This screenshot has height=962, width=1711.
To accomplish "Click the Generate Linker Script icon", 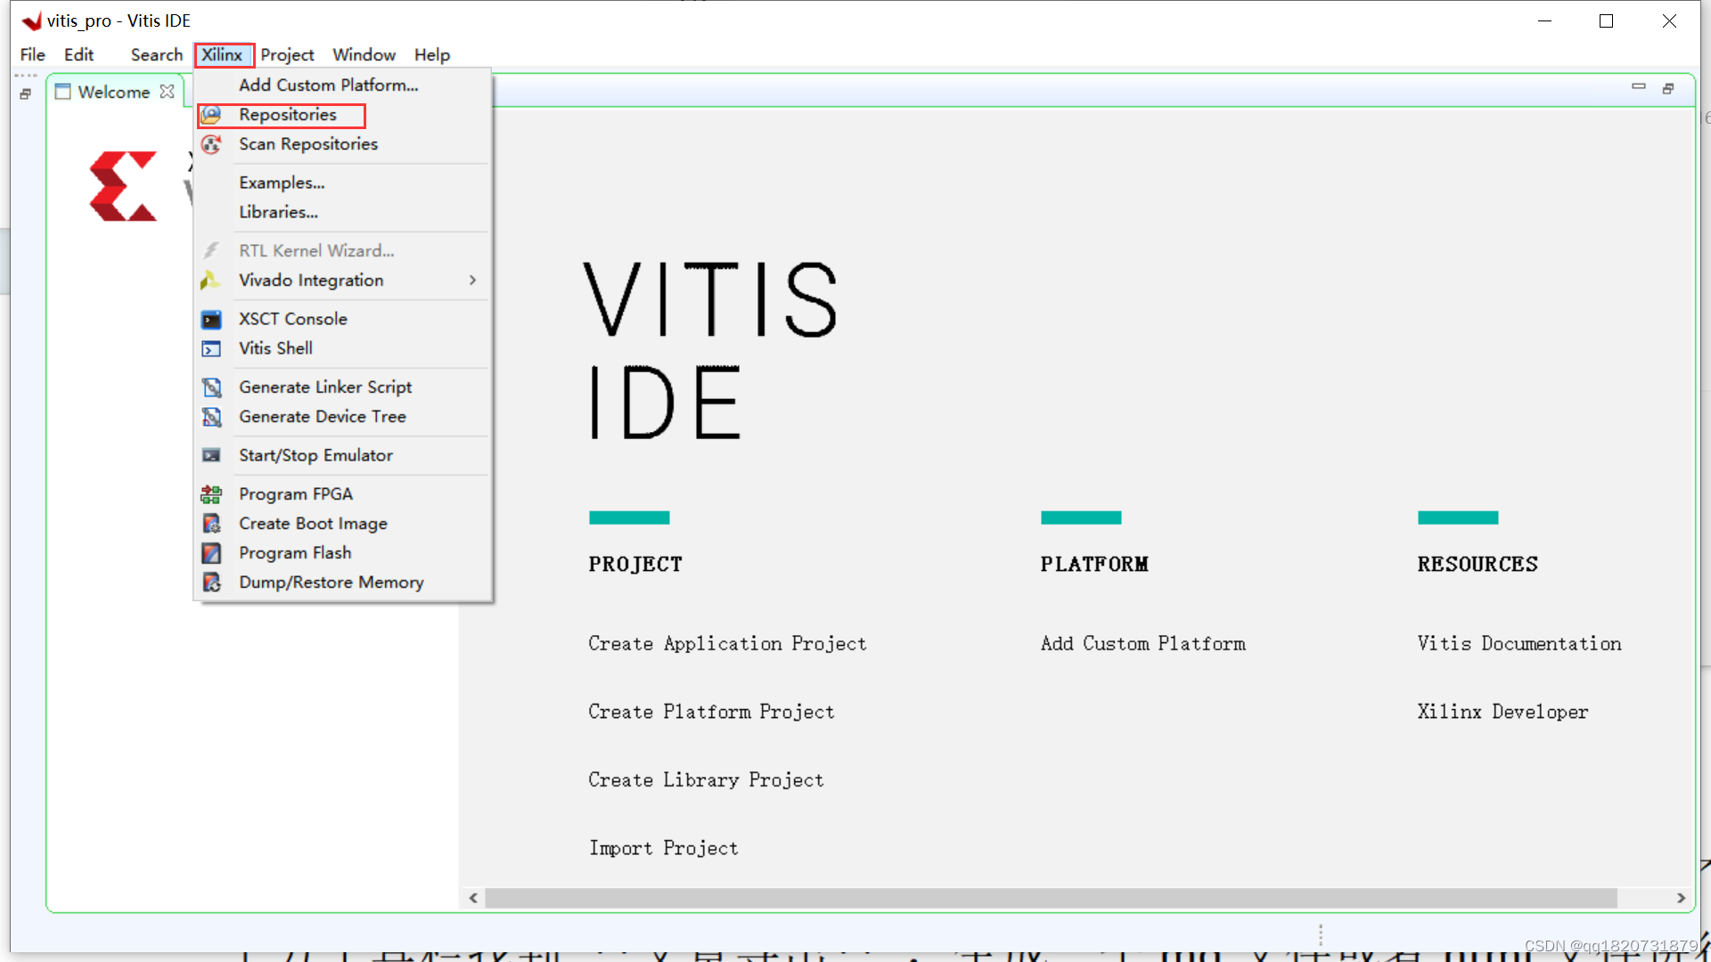I will 211,387.
